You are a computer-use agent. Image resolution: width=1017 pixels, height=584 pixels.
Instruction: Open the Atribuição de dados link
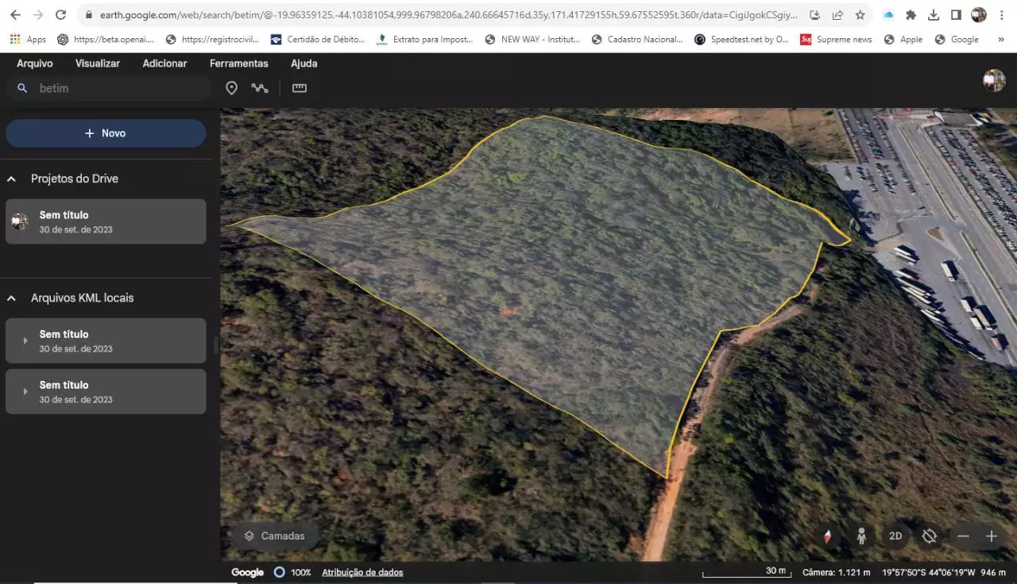coord(362,572)
